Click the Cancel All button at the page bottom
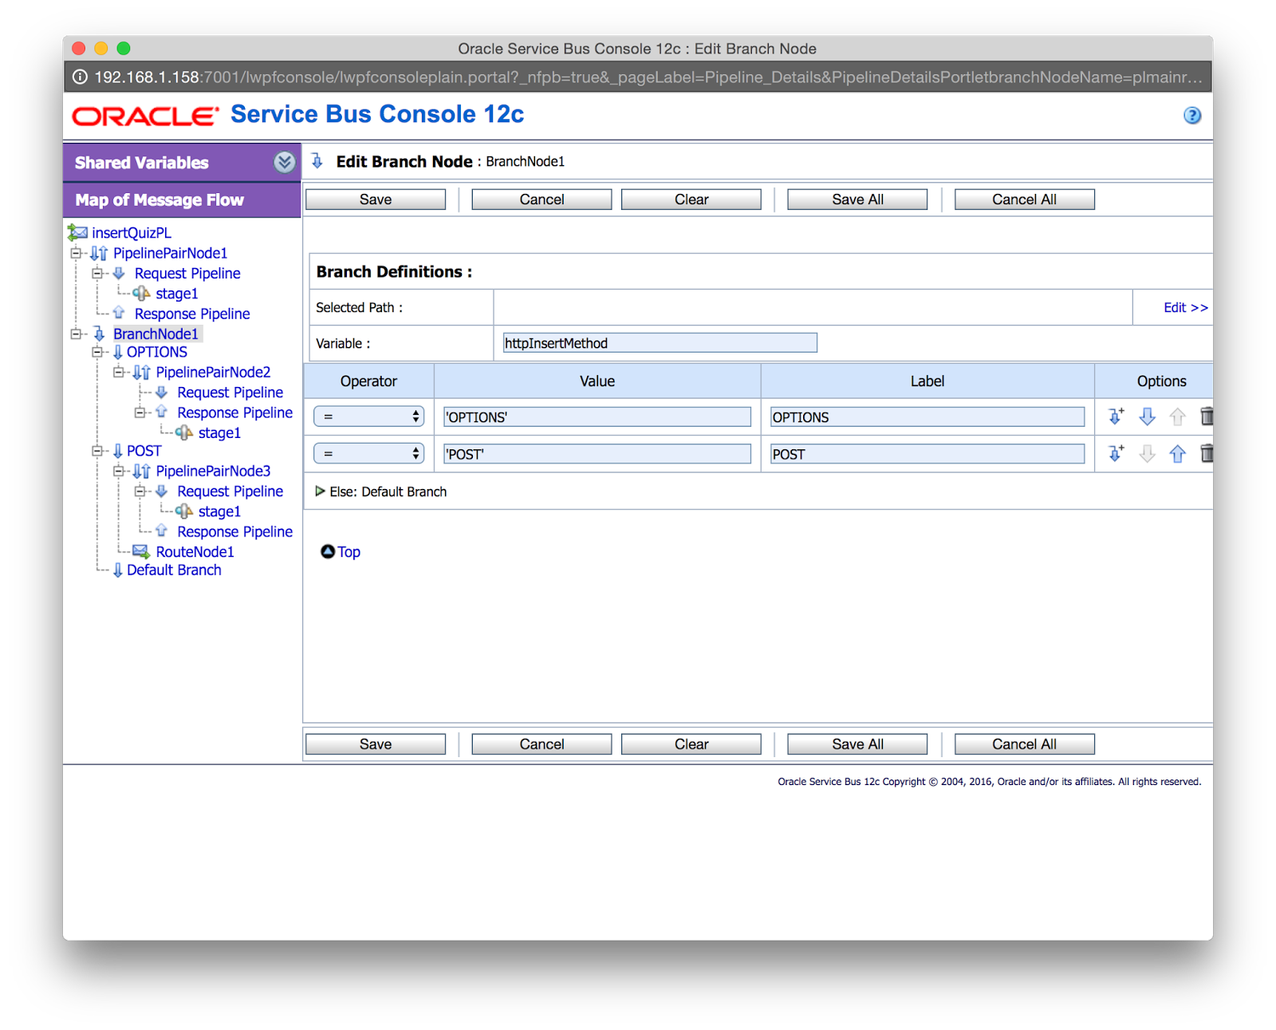 tap(1024, 744)
